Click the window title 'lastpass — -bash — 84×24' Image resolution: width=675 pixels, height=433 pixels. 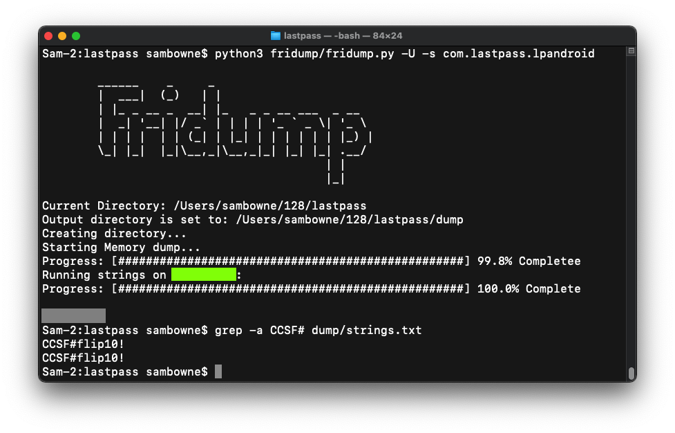tap(343, 36)
